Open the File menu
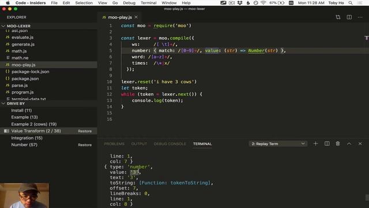Screen dimensions: 369x208 (54, 3)
